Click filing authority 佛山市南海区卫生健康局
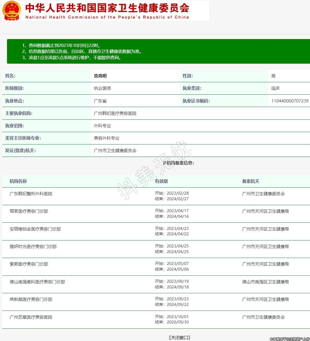 [265, 282]
